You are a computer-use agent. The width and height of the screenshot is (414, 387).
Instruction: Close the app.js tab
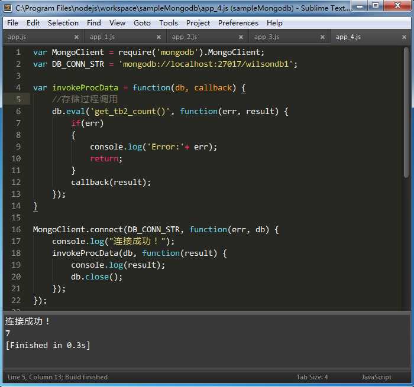tap(76, 37)
